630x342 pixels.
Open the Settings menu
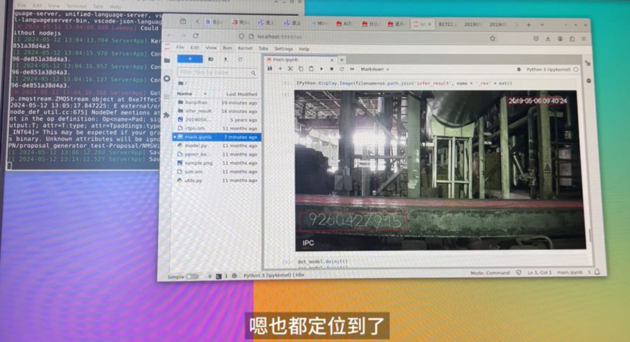pos(283,48)
